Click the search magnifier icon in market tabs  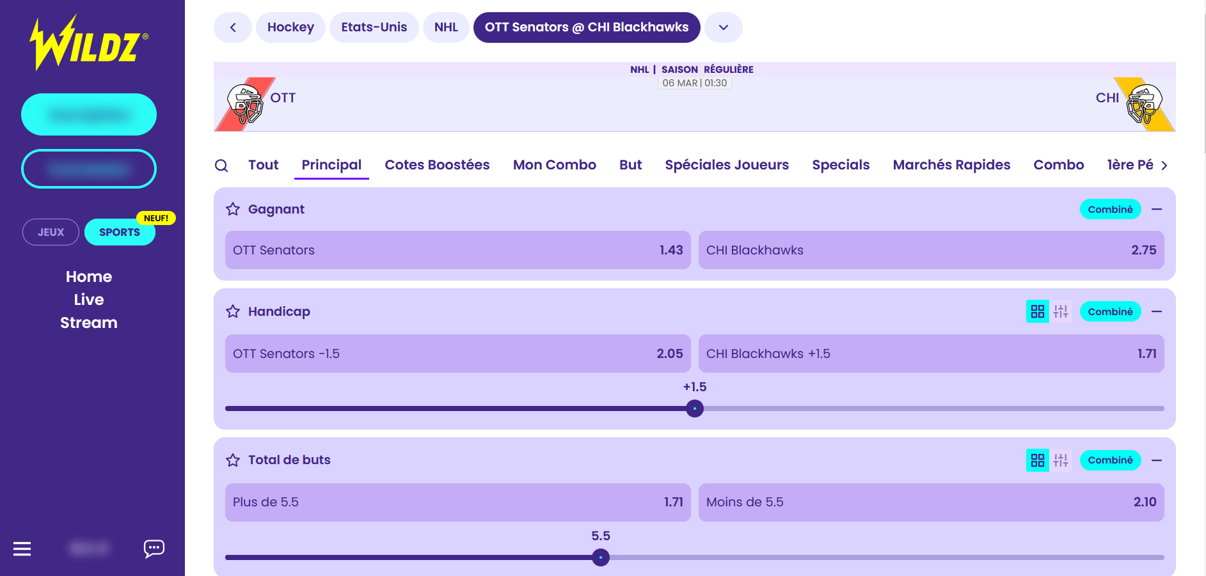point(221,166)
